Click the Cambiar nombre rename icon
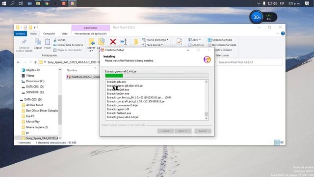This screenshot has width=314, height=177. [124, 42]
